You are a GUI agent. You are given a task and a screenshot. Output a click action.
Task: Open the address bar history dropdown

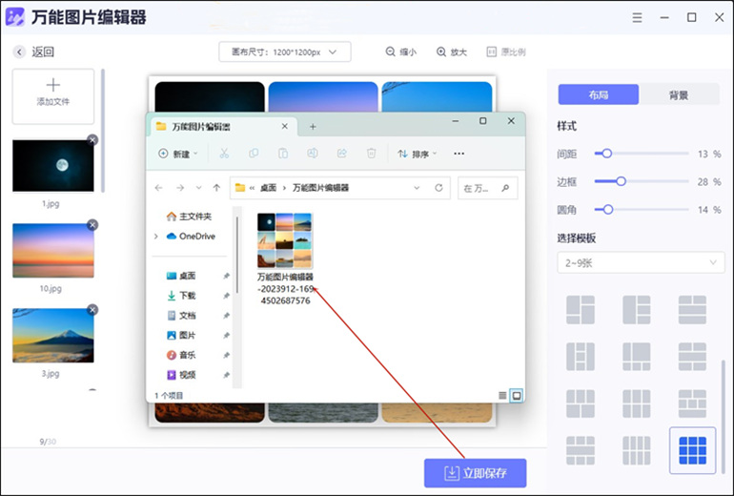click(x=417, y=188)
